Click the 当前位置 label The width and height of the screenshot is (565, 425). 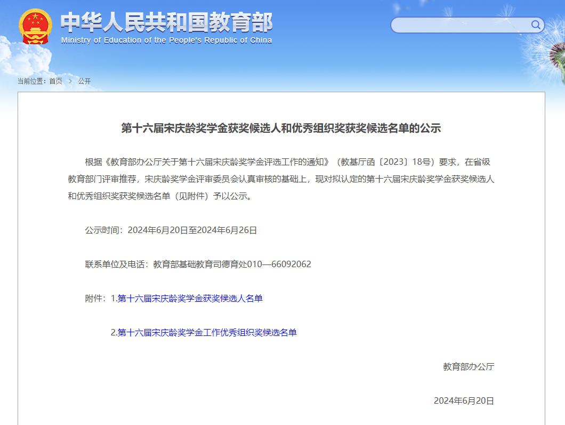pyautogui.click(x=31, y=81)
